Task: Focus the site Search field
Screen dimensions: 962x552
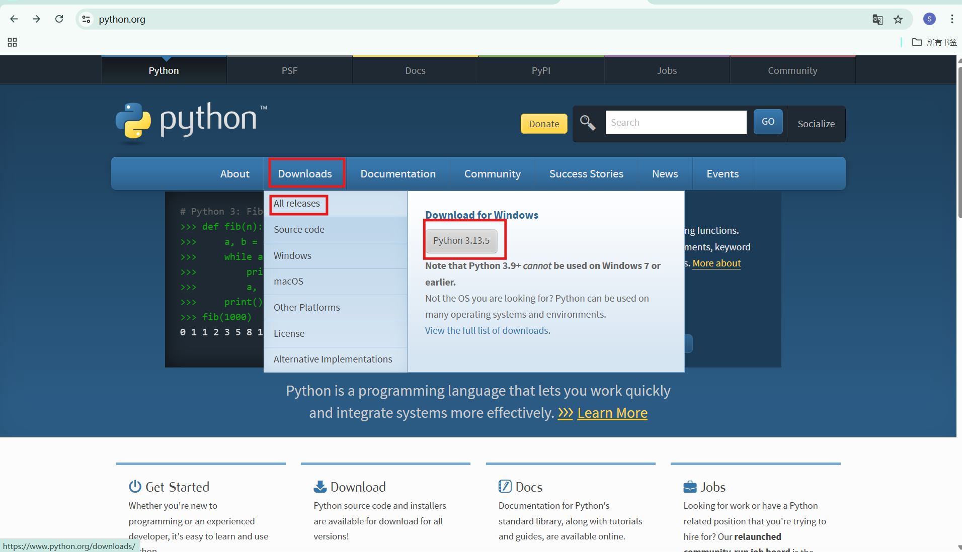Action: point(676,122)
